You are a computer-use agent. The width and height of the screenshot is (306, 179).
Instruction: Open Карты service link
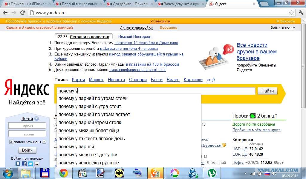point(79,80)
